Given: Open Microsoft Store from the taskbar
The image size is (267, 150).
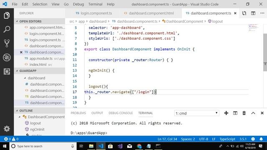Looking at the screenshot, I should (110, 146).
